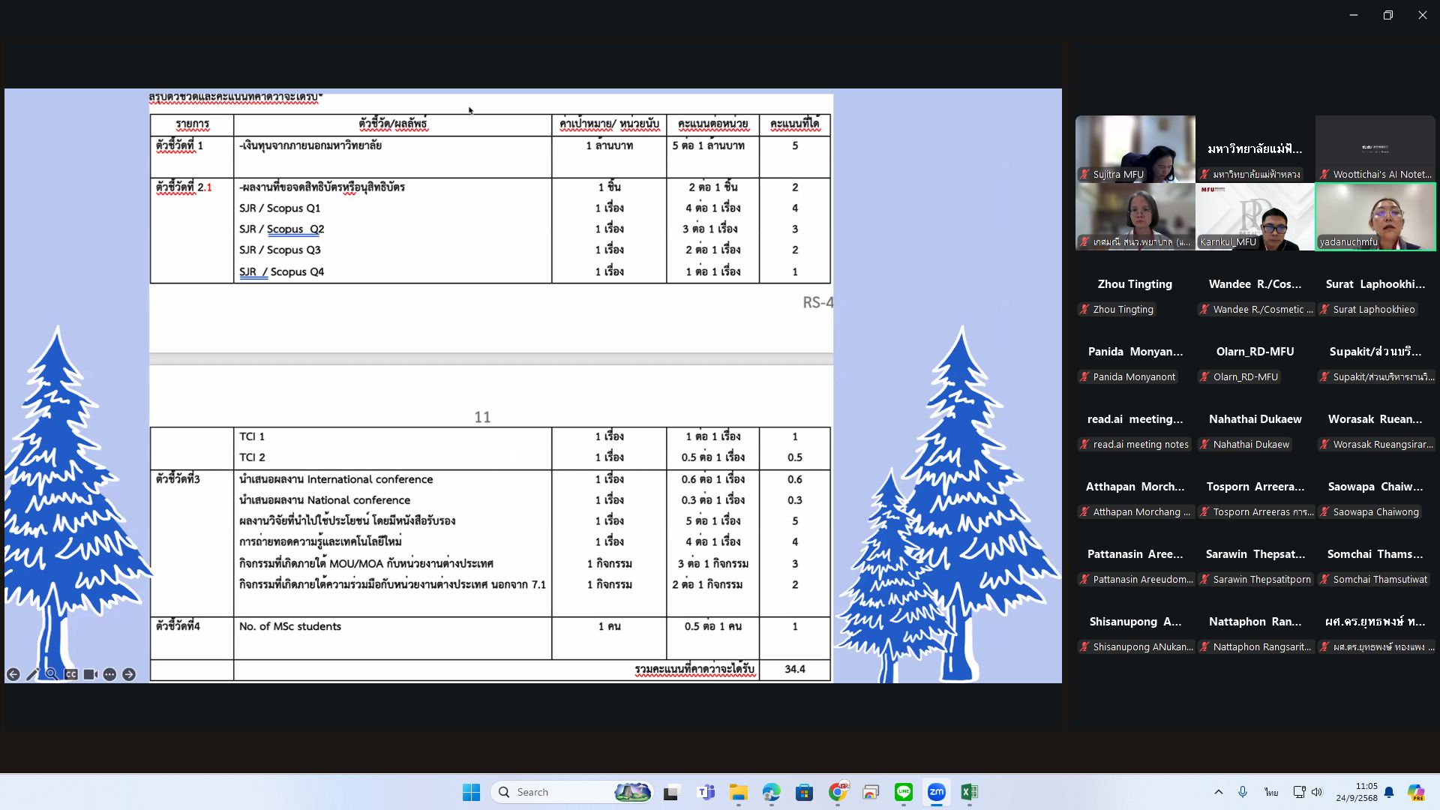Open Microsoft Teams from taskbar
Viewport: 1440px width, 810px height.
click(x=706, y=792)
